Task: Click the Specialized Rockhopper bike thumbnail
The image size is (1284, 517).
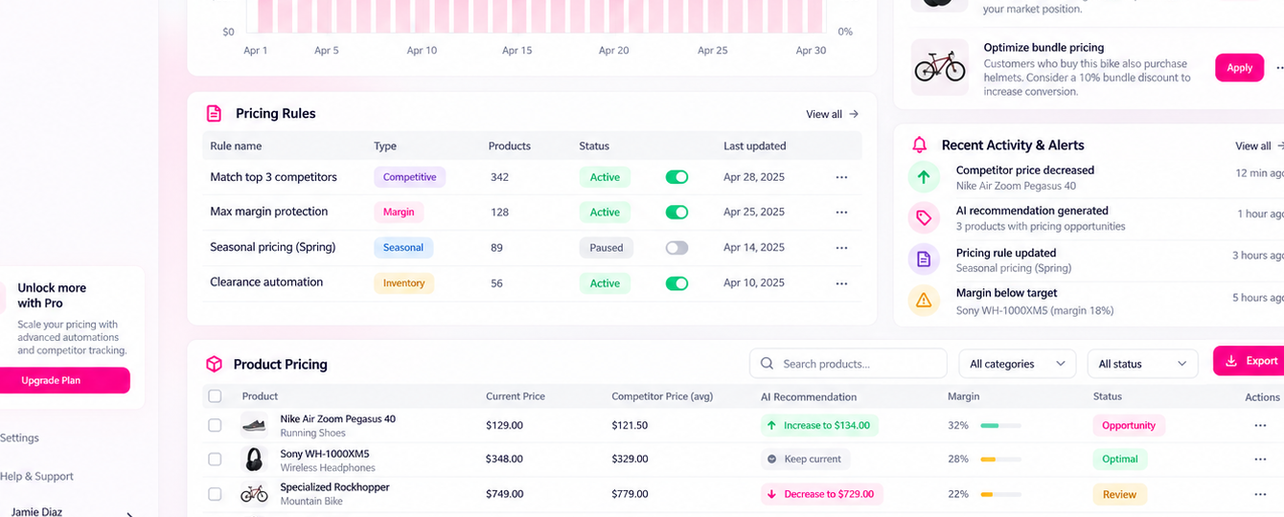Action: pos(254,494)
